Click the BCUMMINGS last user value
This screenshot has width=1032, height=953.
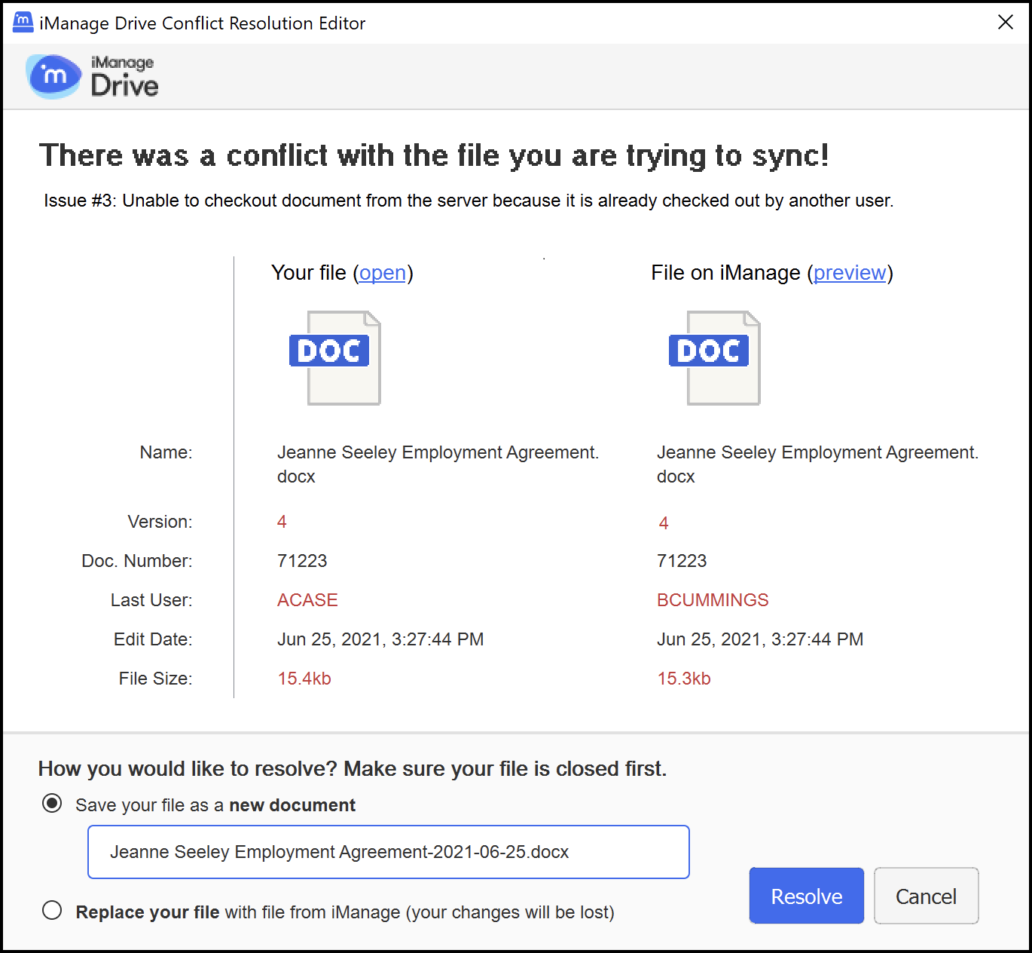[713, 600]
